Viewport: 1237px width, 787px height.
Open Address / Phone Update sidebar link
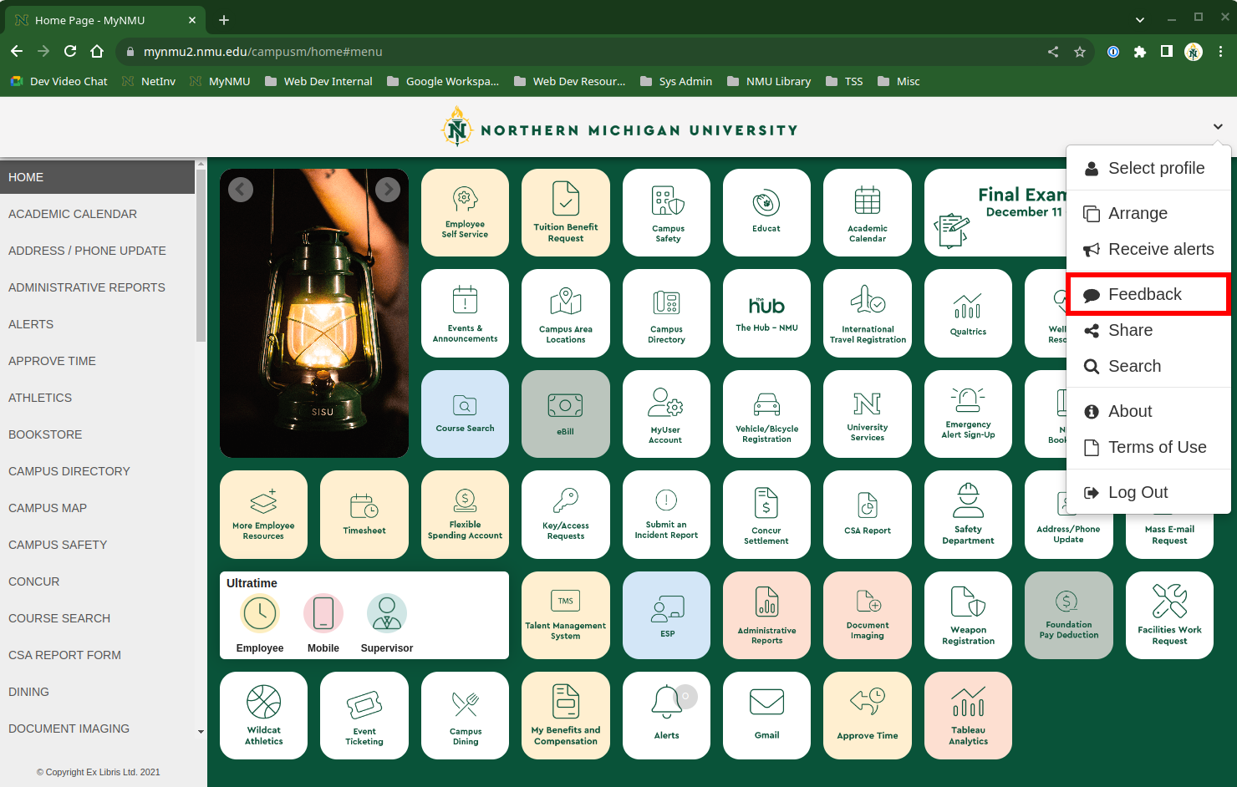pos(97,251)
